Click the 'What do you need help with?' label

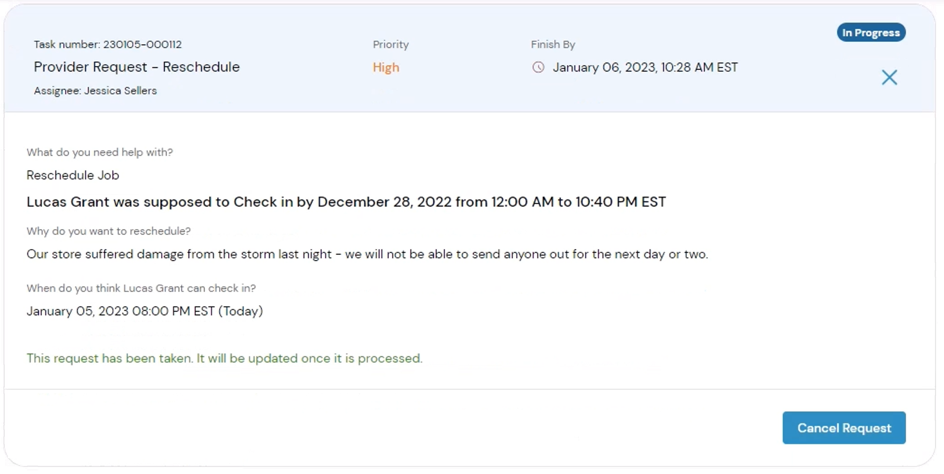pos(100,152)
